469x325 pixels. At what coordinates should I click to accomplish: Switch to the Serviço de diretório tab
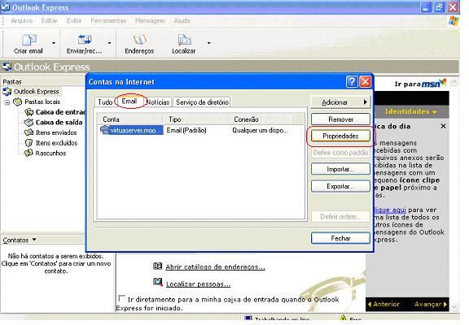202,102
